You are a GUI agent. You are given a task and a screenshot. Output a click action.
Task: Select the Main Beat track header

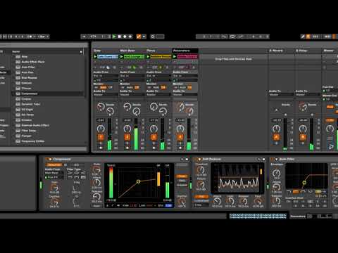[132, 51]
